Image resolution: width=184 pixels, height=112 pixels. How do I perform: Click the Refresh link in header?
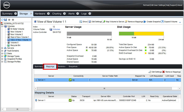pos(146,5)
